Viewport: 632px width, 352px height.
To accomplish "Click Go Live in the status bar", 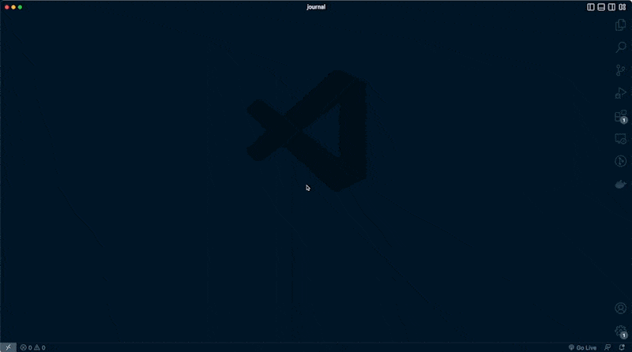I will [x=582, y=347].
